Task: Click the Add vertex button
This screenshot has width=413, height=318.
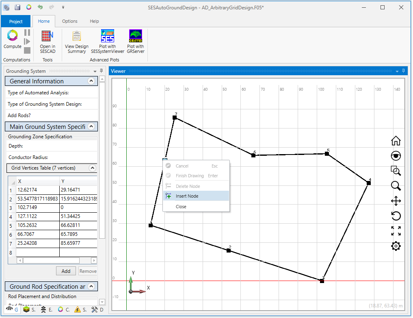Action: click(x=66, y=271)
